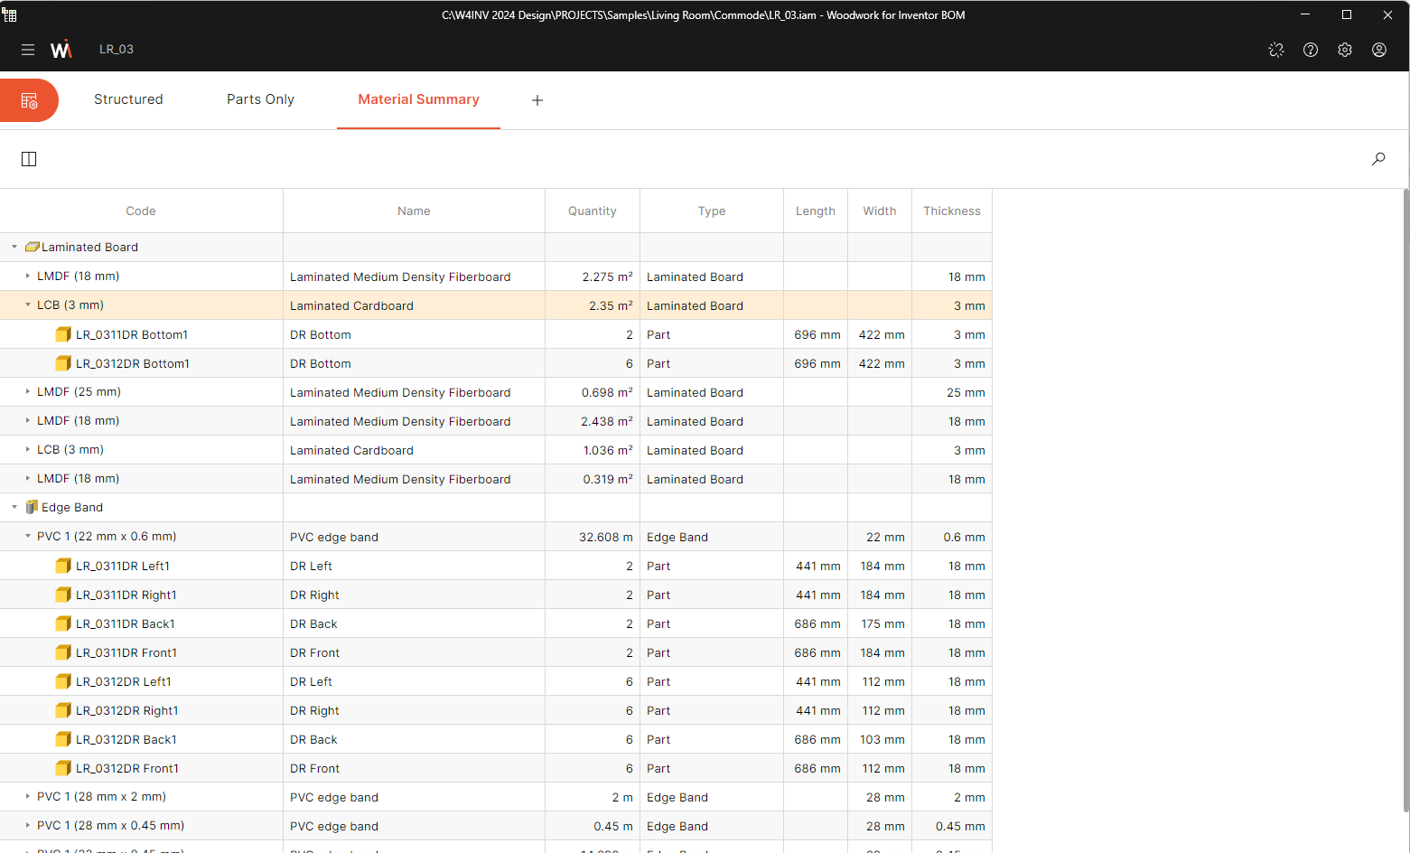Open the search magnifier icon

pos(1378,159)
